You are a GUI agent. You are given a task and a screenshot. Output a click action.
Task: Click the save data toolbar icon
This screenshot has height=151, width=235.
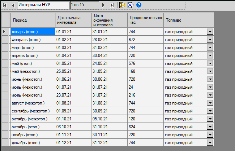coord(122,5)
